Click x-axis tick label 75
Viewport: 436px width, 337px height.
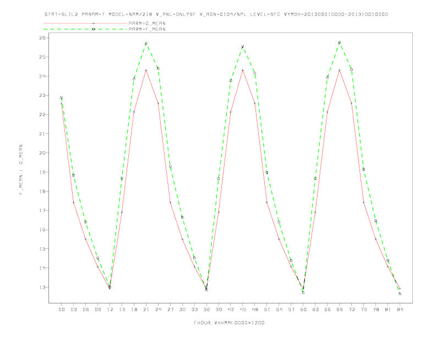(x=364, y=309)
